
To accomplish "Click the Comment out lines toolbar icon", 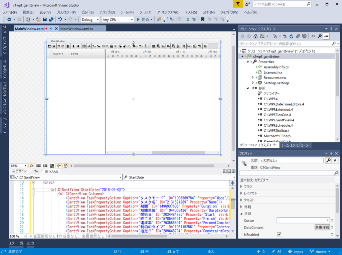I will click(187, 19).
